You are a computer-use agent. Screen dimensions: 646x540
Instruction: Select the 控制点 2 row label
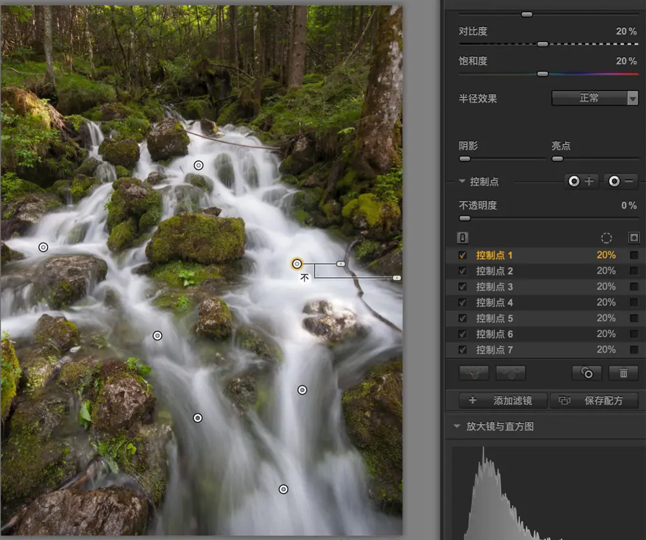pyautogui.click(x=494, y=271)
